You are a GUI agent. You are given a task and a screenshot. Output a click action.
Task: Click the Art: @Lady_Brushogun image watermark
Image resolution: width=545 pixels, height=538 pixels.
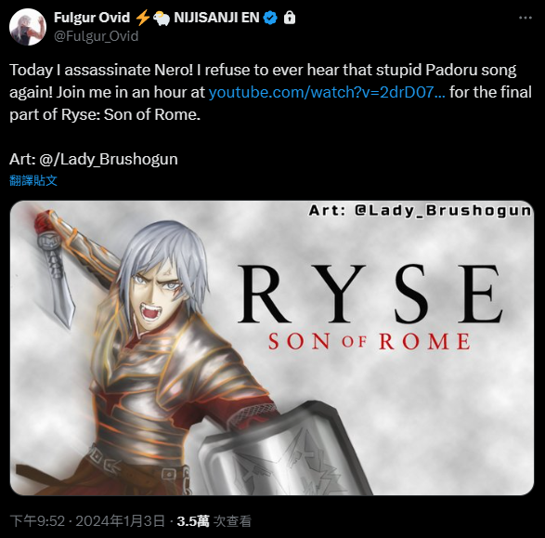pos(421,210)
